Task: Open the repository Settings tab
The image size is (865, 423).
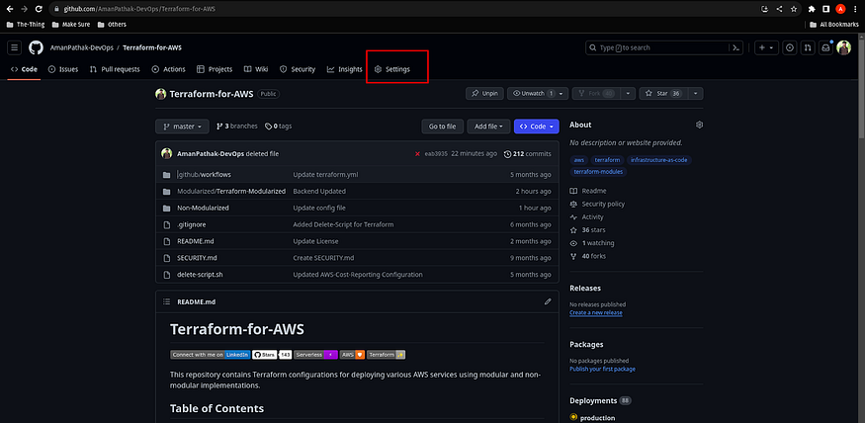Action: tap(392, 69)
